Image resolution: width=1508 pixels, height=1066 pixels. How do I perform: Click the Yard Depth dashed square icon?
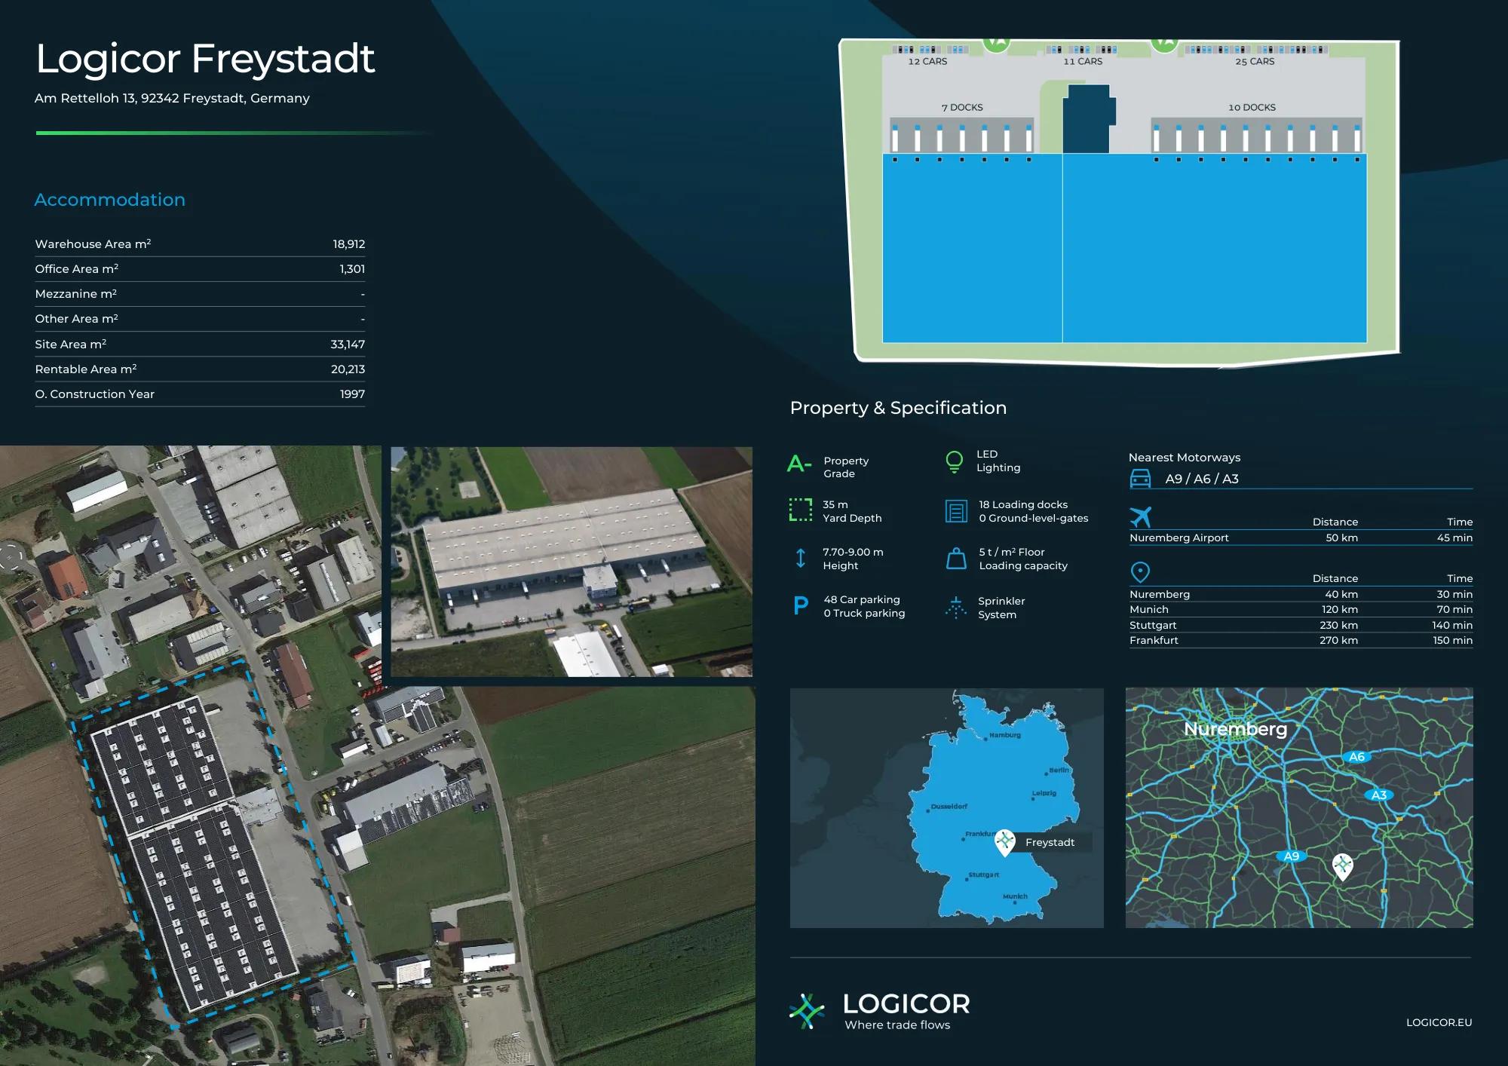point(800,510)
